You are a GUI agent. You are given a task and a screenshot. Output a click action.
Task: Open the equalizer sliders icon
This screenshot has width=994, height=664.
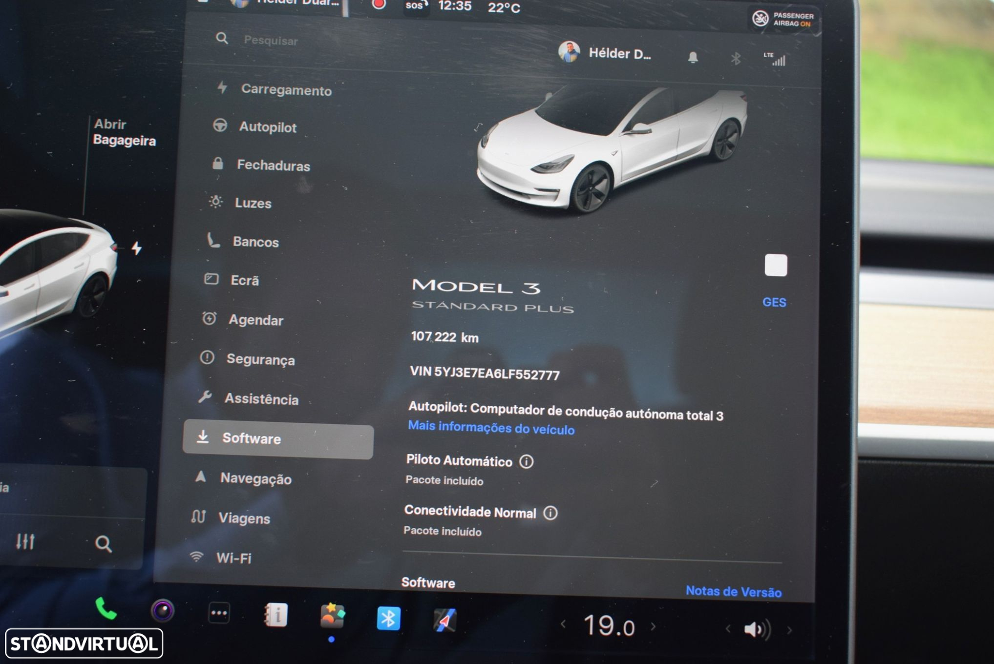tap(25, 541)
